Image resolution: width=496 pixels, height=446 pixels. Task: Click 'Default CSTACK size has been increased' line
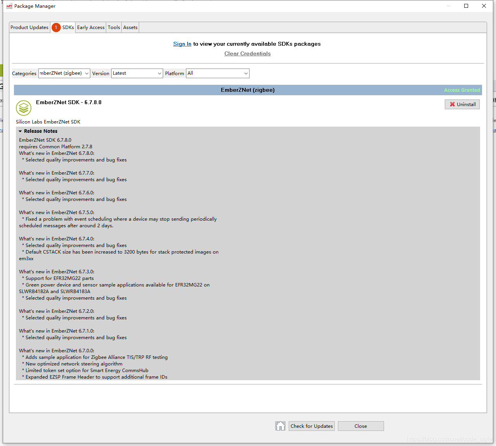(x=121, y=252)
